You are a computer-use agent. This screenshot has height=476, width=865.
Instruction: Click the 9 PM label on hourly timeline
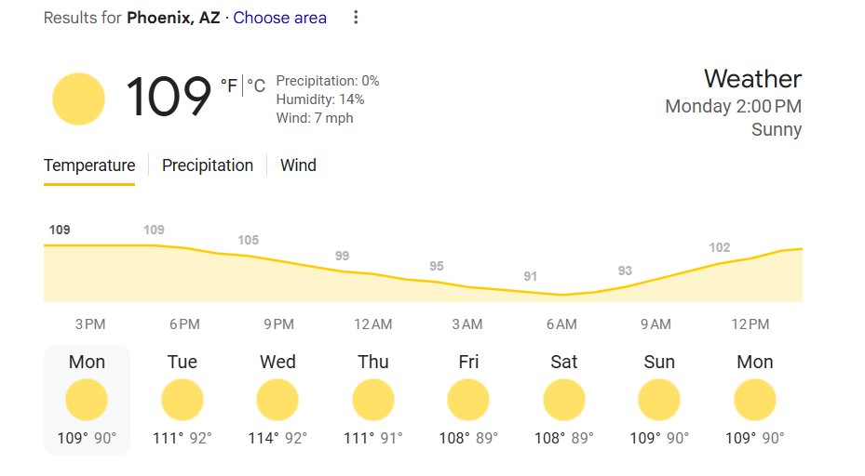278,324
